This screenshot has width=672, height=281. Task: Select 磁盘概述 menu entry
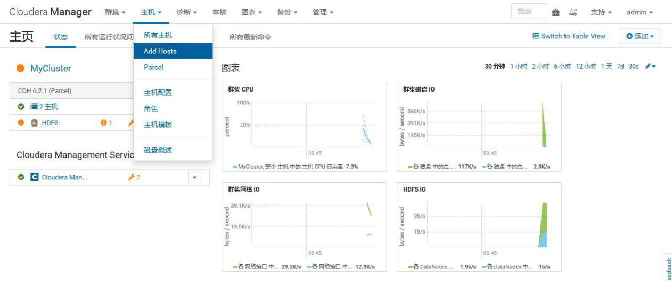(x=173, y=150)
